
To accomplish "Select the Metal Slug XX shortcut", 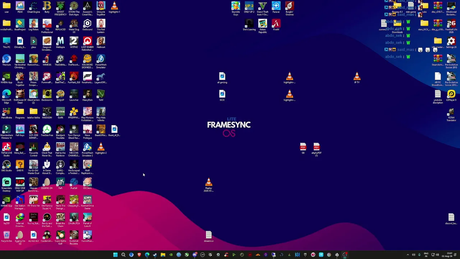I will 74,26.
